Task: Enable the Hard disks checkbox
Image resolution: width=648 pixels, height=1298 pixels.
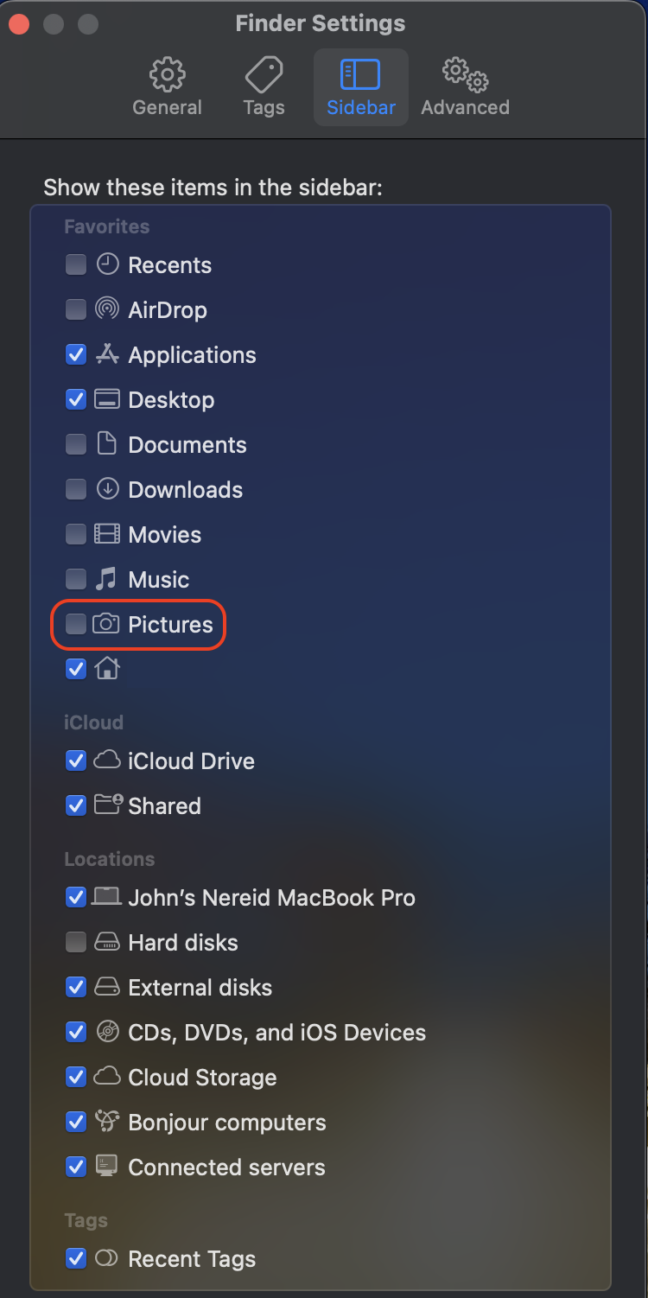Action: pyautogui.click(x=76, y=942)
